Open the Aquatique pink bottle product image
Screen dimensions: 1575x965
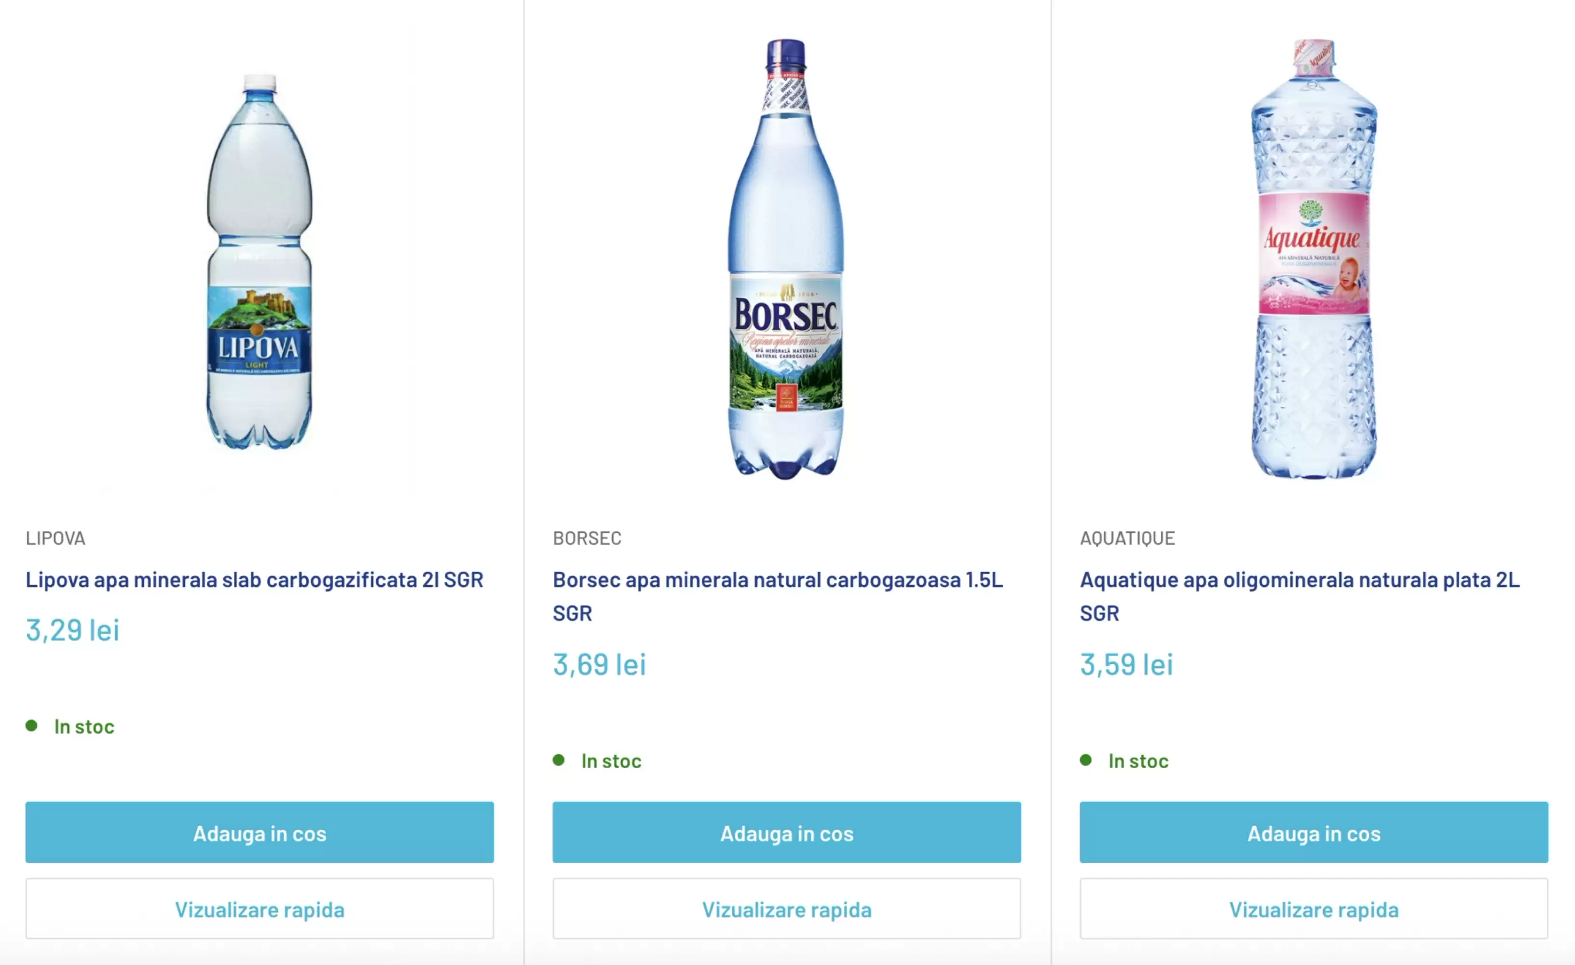(1314, 259)
